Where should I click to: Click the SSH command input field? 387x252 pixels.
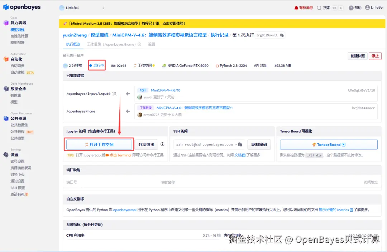(209, 144)
